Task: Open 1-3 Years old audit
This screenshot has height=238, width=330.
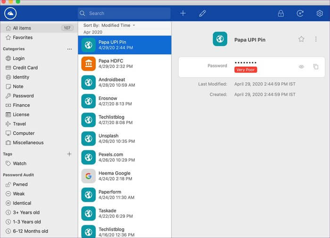Action: click(x=38, y=222)
